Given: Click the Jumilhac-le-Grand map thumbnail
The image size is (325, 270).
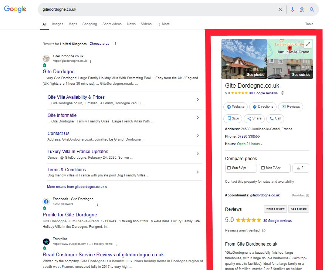Looking at the screenshot, I should tap(290, 49).
